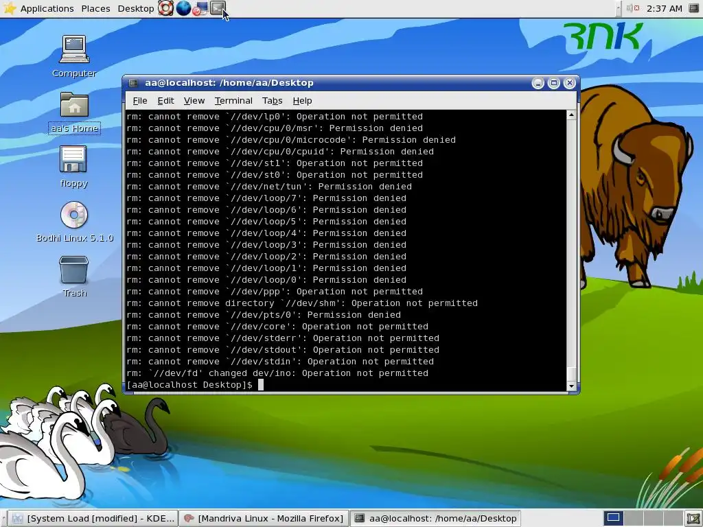Select the floppy drive desktop icon

tap(74, 167)
